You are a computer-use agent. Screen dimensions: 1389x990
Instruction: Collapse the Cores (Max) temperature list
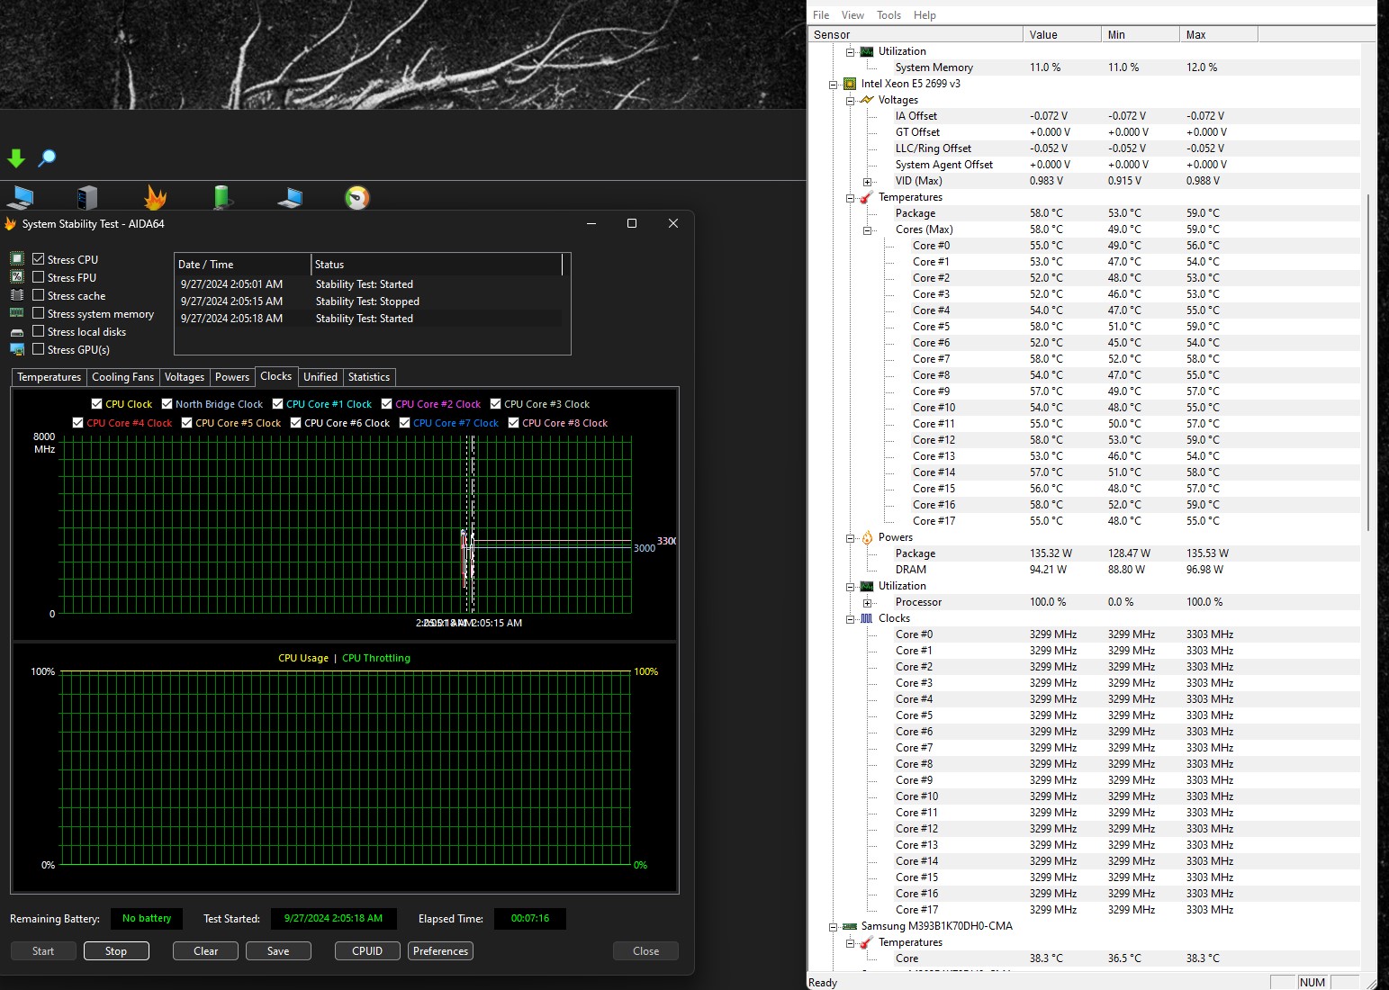867,230
